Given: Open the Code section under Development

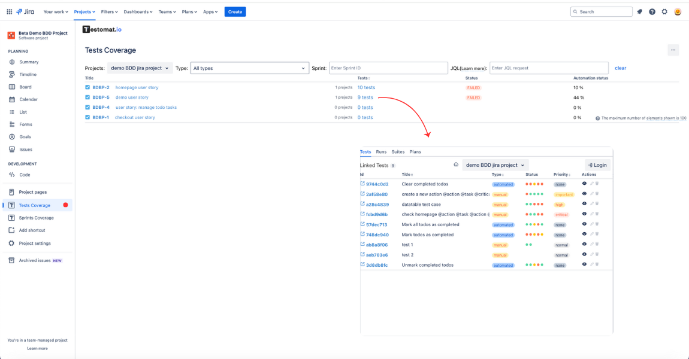Looking at the screenshot, I should tap(25, 175).
